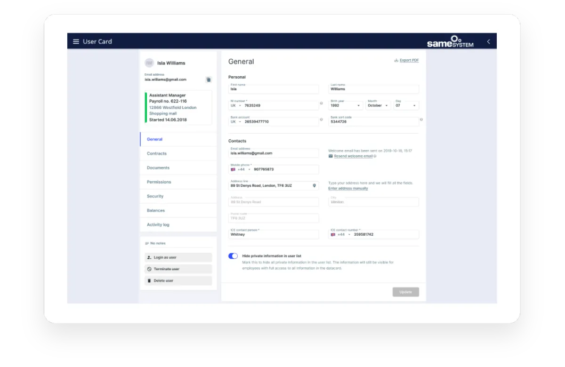Click Resend welcome email link

pos(353,156)
